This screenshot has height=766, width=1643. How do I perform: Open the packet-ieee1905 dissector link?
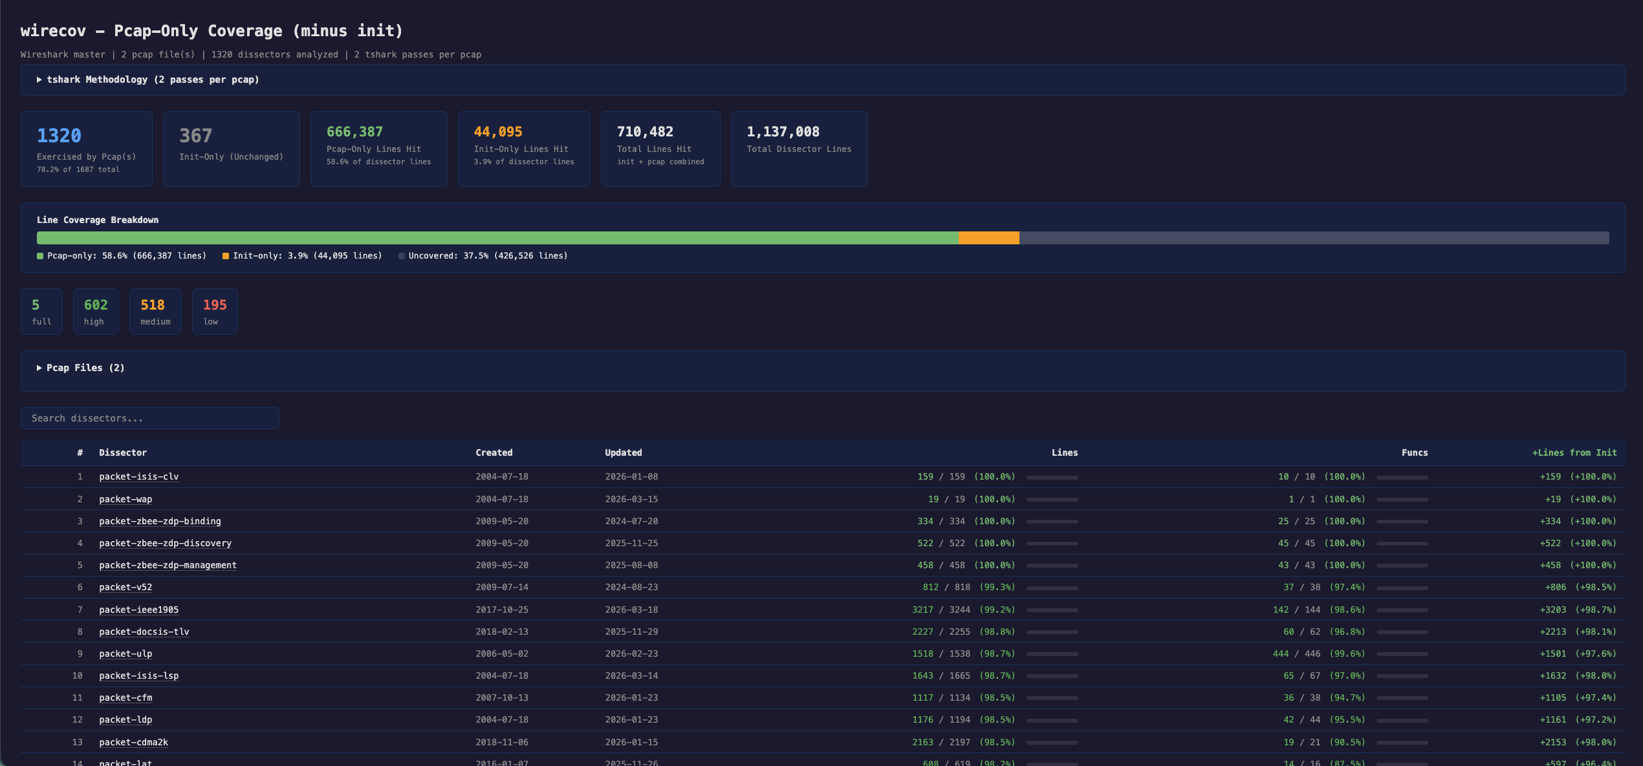[x=139, y=610]
